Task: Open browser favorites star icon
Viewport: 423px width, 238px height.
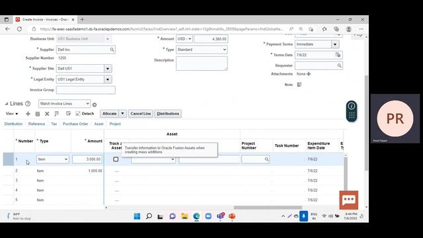Action: pos(325,29)
